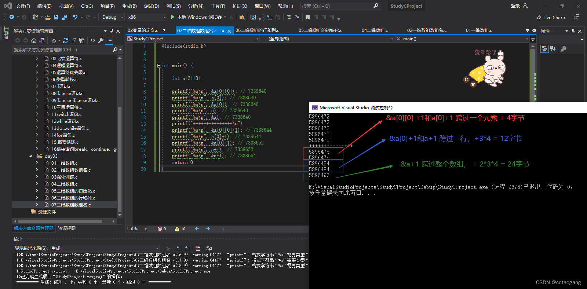Screen dimensions: 587x289
Task: Click the Save All icon
Action: click(64, 17)
